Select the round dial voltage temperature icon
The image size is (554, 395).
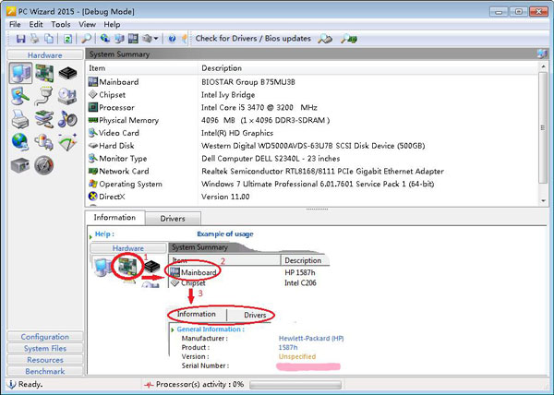[43, 165]
